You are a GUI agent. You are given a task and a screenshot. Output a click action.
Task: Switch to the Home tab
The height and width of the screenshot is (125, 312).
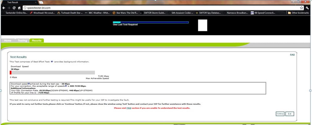(8, 40)
